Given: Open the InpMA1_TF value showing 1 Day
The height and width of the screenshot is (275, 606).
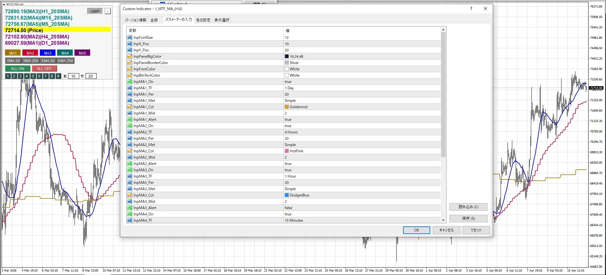Looking at the screenshot, I should click(x=362, y=88).
